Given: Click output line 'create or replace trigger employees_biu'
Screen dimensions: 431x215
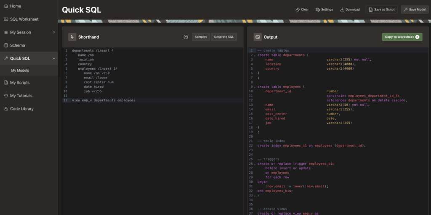Looking at the screenshot, I should pos(296,164).
